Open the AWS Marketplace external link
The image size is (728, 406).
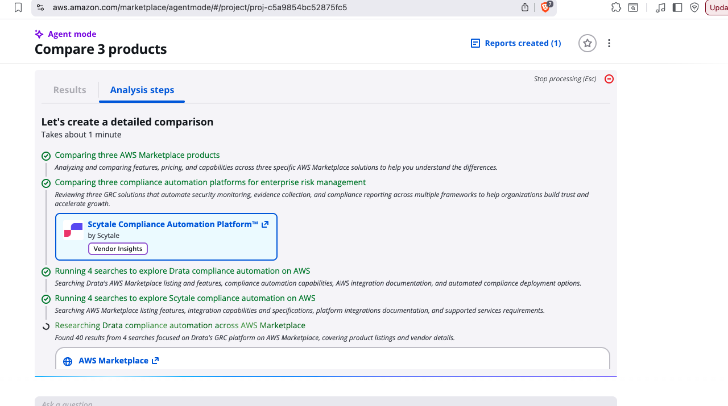coord(114,361)
